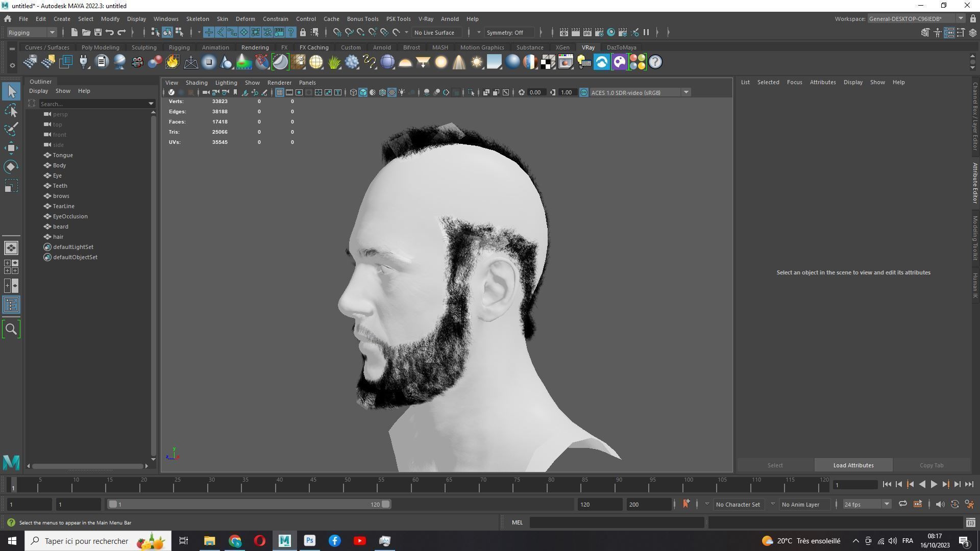The width and height of the screenshot is (980, 551).
Task: Choose the Move tool in toolbox
Action: (x=11, y=148)
